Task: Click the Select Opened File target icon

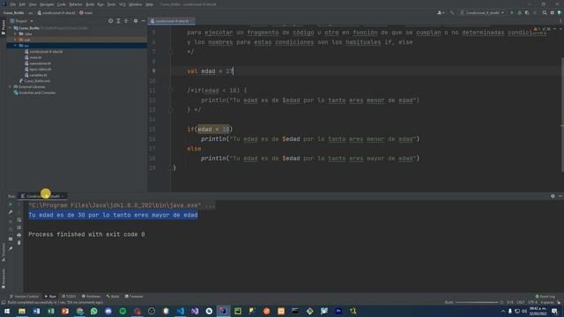Action: point(110,21)
